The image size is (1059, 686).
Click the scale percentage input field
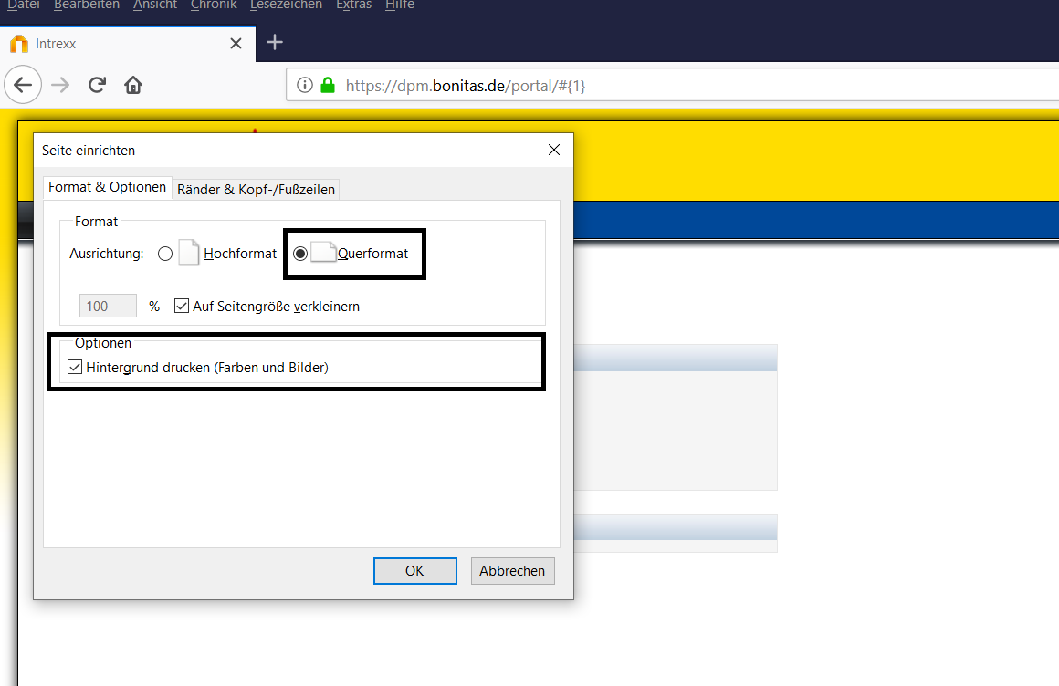pyautogui.click(x=109, y=306)
